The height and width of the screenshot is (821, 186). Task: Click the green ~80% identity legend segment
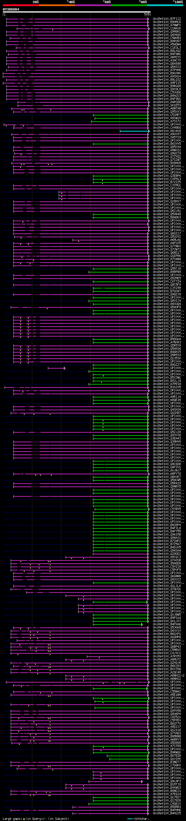pos(129,5)
